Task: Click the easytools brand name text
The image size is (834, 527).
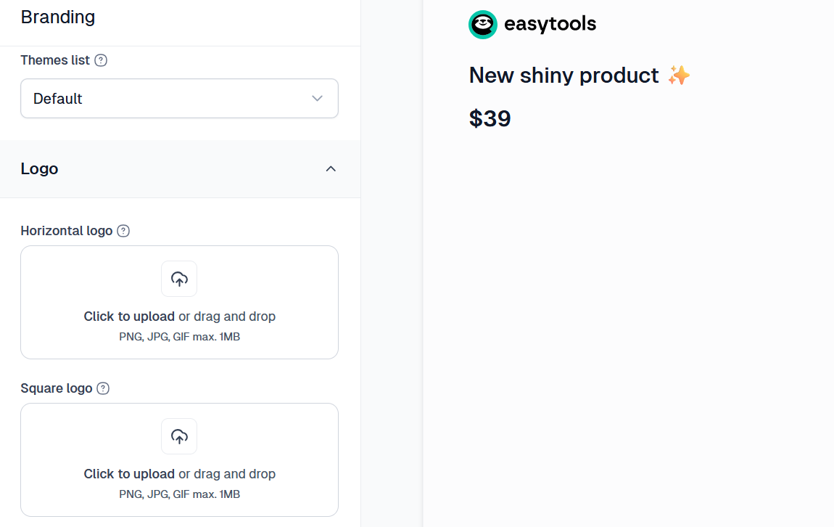Action: pos(550,24)
